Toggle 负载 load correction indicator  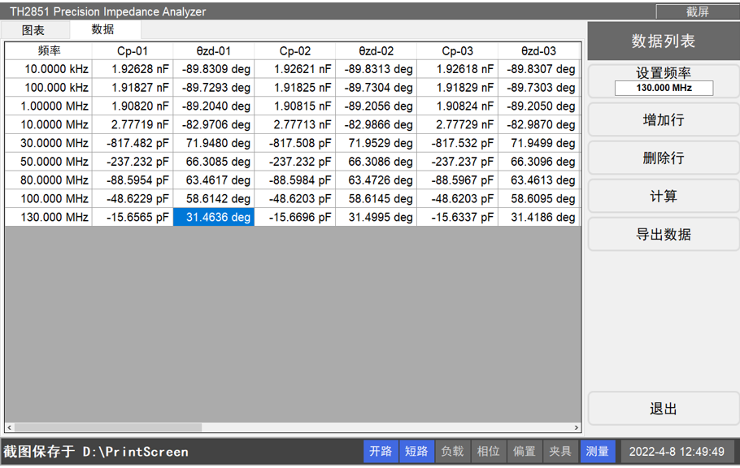452,452
